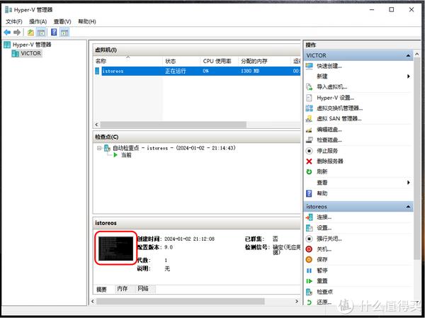
Task: Click the 强行关闭 turn off icon
Action: 309,239
